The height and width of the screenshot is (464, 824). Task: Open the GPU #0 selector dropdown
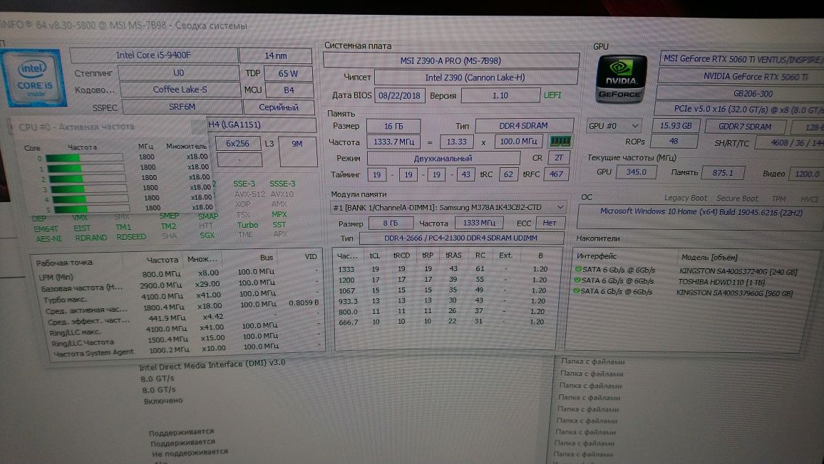click(x=613, y=126)
